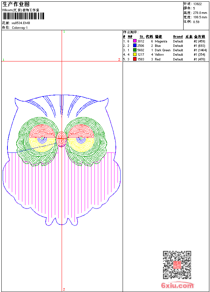Select the scale value 0.59
Image resolution: width=210 pixels, height=292 pixels.
(196, 22)
